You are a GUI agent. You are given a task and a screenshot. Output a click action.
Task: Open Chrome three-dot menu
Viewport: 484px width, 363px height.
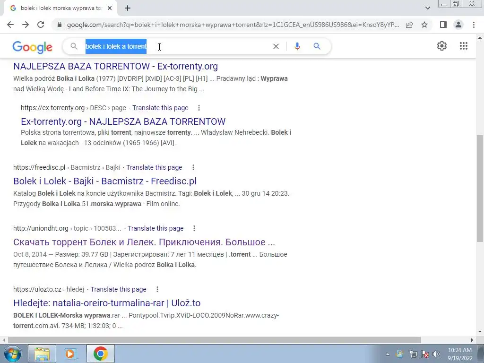point(474,25)
